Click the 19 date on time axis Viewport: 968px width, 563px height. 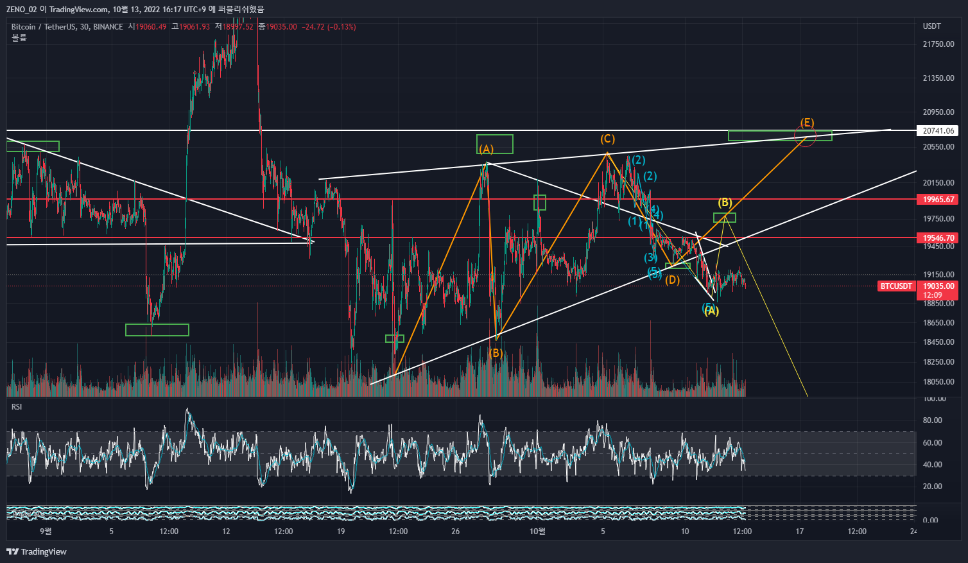341,532
